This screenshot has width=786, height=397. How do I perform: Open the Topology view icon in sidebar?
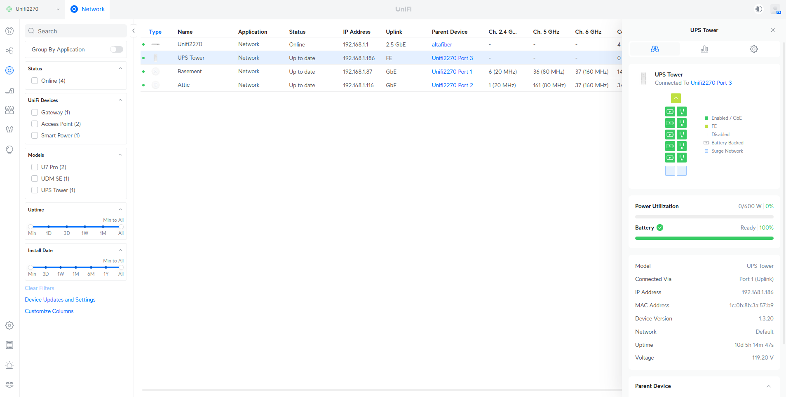[9, 51]
